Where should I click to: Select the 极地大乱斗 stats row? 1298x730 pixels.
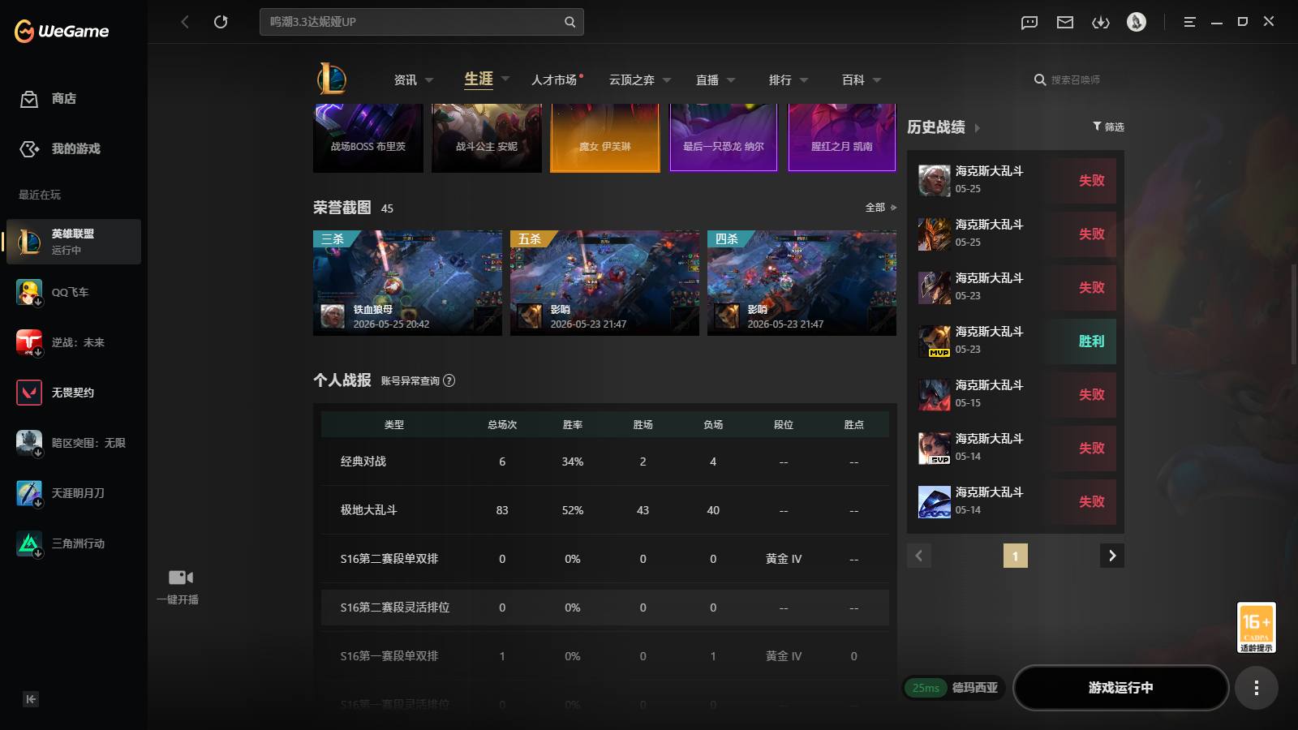click(605, 510)
